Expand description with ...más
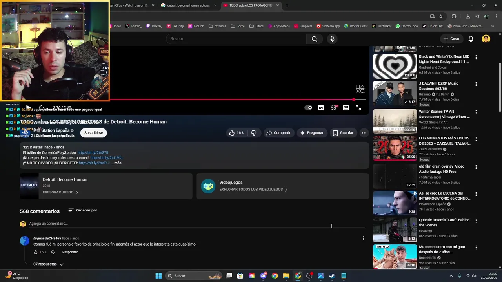The width and height of the screenshot is (502, 282). click(x=116, y=163)
